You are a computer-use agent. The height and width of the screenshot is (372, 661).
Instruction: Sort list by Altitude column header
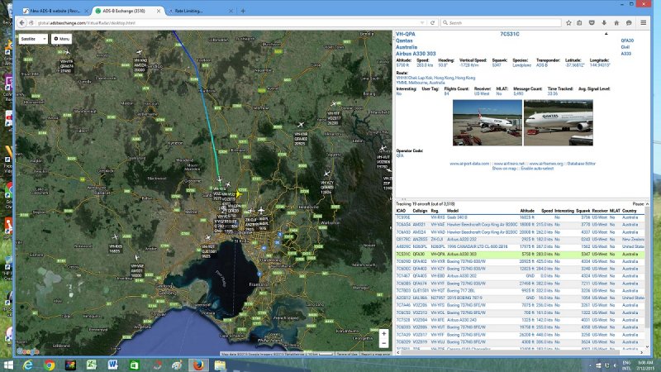click(527, 211)
